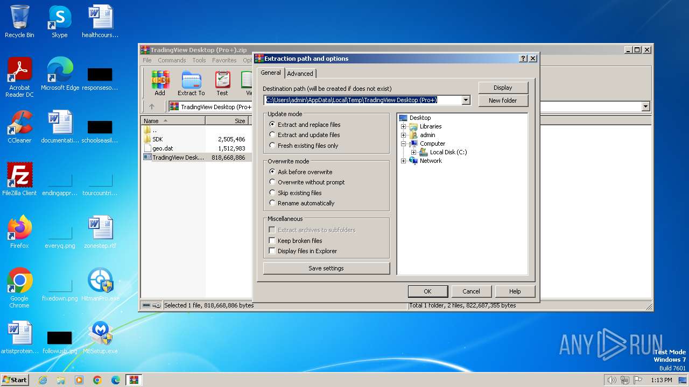Screen dimensions: 689x387
Task: Open the Tools menu
Action: pyautogui.click(x=199, y=60)
